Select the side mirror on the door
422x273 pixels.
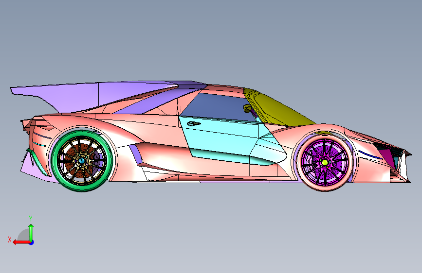(247, 108)
